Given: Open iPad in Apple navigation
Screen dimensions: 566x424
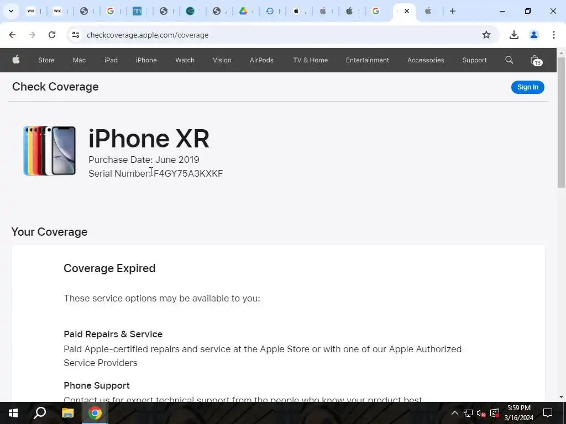Looking at the screenshot, I should click(111, 60).
